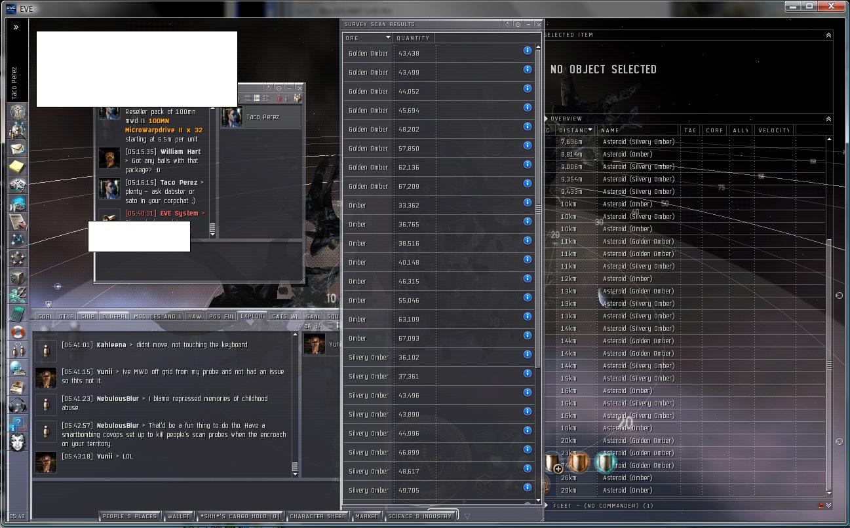
Task: Open the EVE Mail envelope icon
Action: (17, 149)
